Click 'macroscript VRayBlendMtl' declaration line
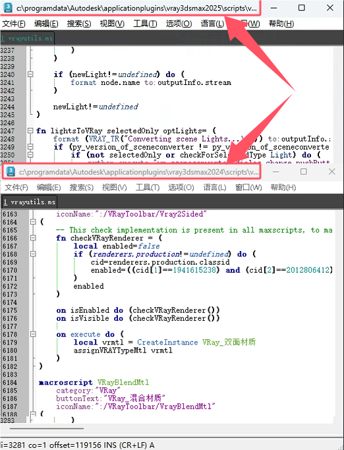 tap(94, 383)
